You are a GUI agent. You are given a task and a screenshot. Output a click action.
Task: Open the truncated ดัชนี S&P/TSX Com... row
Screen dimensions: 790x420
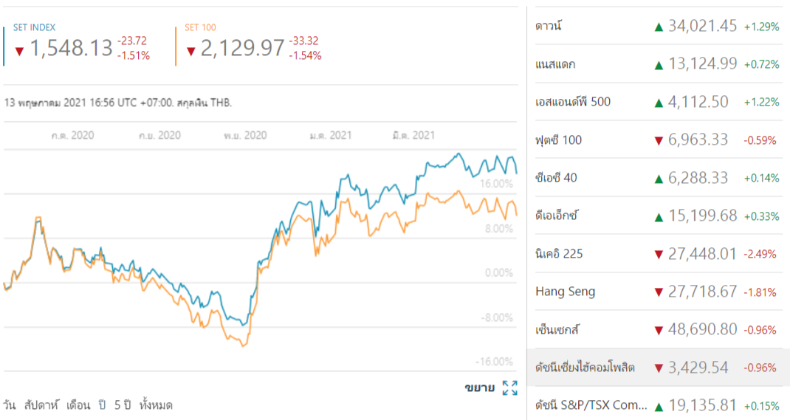[x=591, y=405]
